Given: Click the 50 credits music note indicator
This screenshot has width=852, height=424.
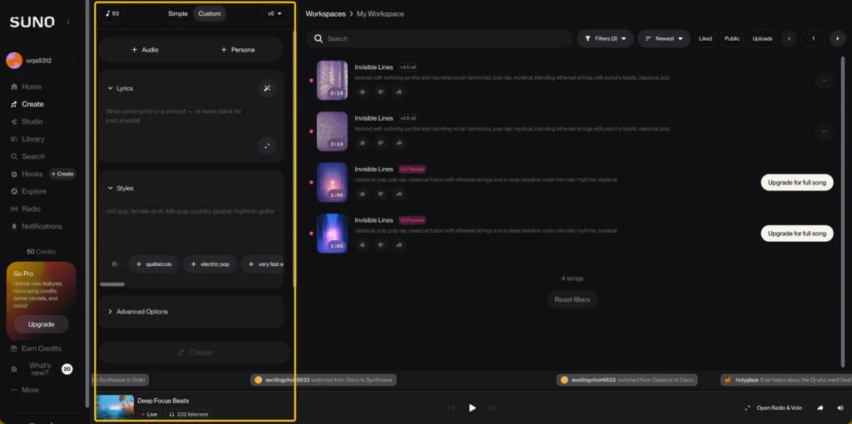Looking at the screenshot, I should 112,13.
